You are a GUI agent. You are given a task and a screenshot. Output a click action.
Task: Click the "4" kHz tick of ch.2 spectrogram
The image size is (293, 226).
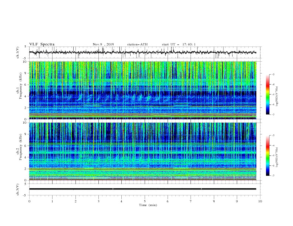pyautogui.click(x=26, y=157)
